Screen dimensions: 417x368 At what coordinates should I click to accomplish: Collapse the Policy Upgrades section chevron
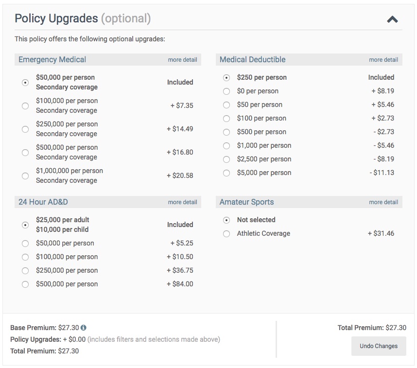(392, 19)
